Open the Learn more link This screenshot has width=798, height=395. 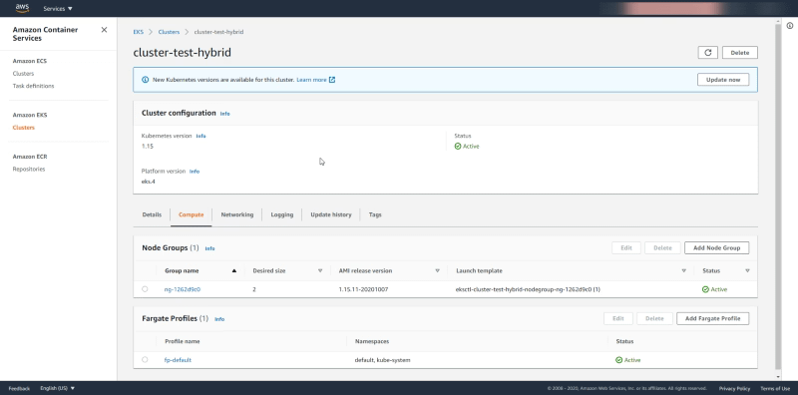[311, 80]
